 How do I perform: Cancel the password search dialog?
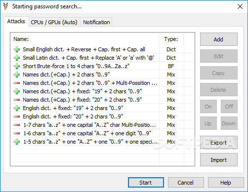186,183
